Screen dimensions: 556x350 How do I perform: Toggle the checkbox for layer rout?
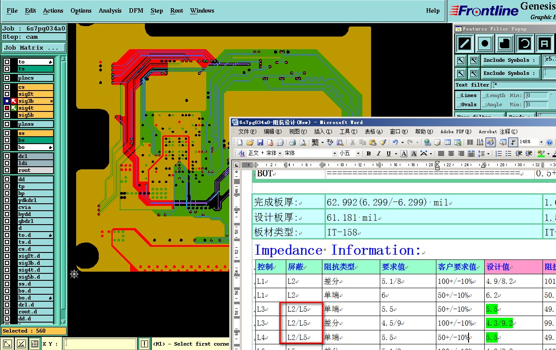(7, 170)
